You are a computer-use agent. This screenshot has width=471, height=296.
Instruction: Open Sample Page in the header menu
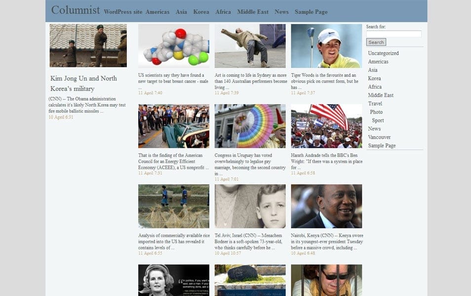coord(311,12)
